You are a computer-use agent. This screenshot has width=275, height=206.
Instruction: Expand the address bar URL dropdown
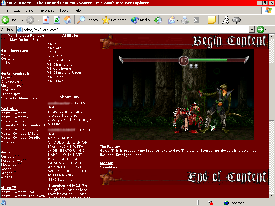point(252,30)
